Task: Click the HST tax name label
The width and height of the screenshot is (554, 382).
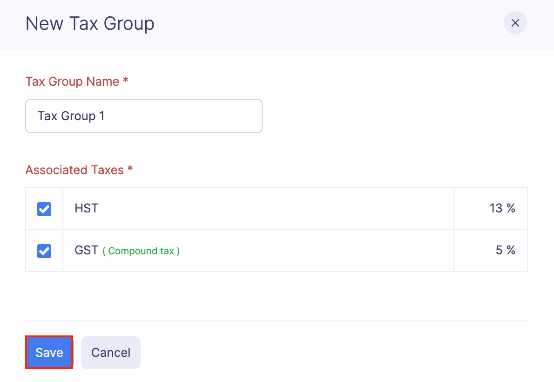Action: 86,208
